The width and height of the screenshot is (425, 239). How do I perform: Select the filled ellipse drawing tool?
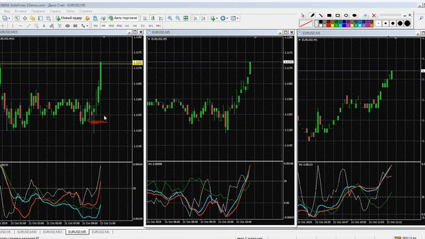coord(355,15)
